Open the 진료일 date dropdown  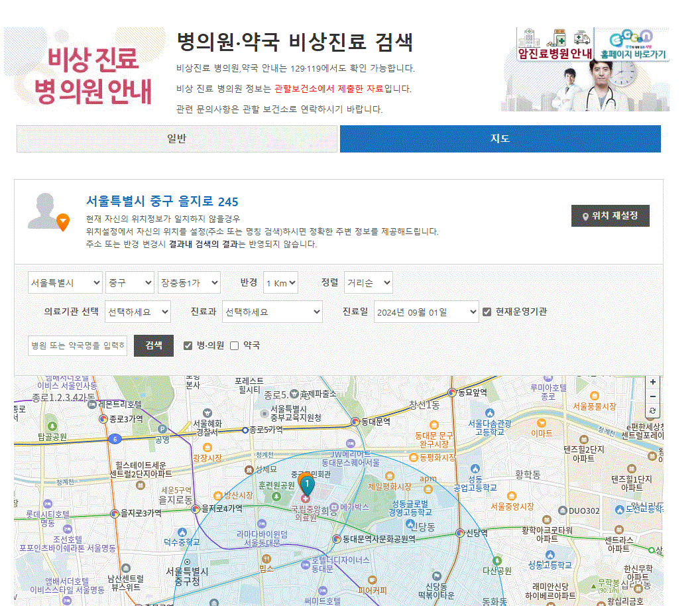tap(426, 312)
